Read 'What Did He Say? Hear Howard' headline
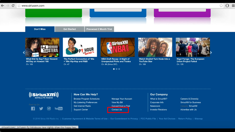Viewport: 235px width, 132px height. [42, 60]
